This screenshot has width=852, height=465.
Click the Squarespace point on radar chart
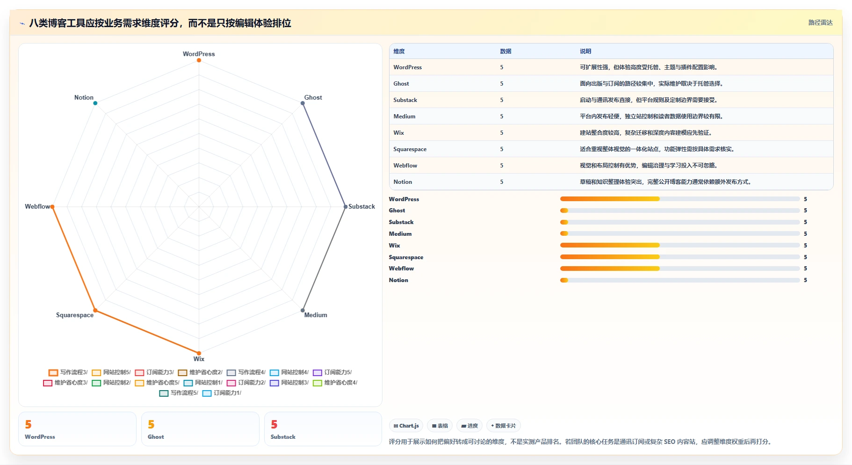click(95, 310)
